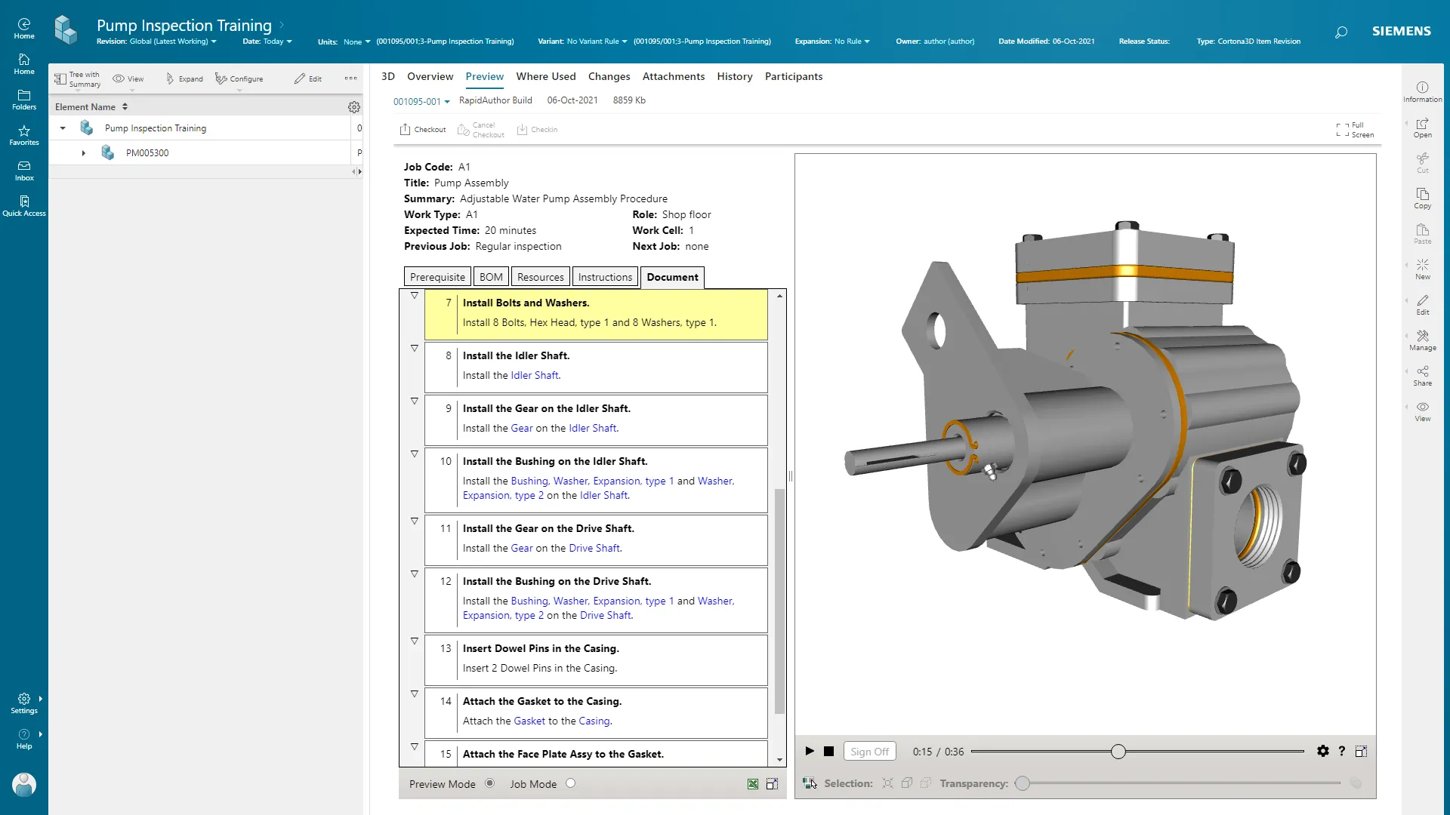Viewport: 1450px width, 815px height.
Task: Click the Drive Shaft link in step 11
Action: 594,549
